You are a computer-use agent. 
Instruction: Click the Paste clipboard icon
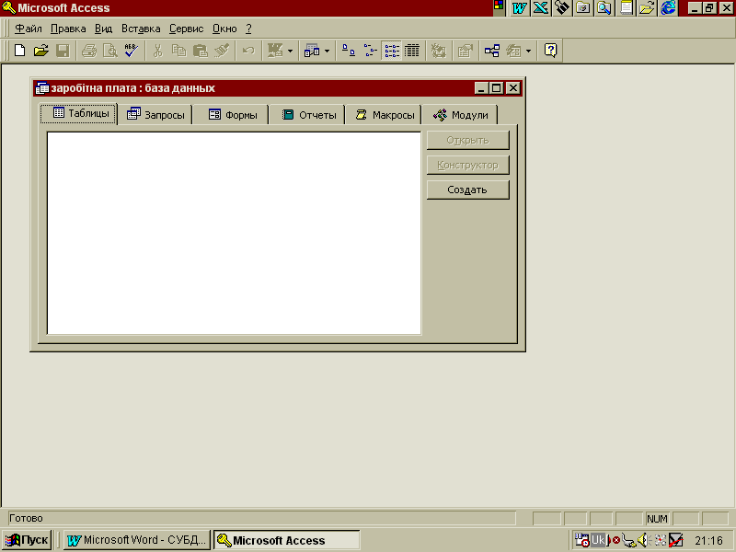tap(201, 51)
